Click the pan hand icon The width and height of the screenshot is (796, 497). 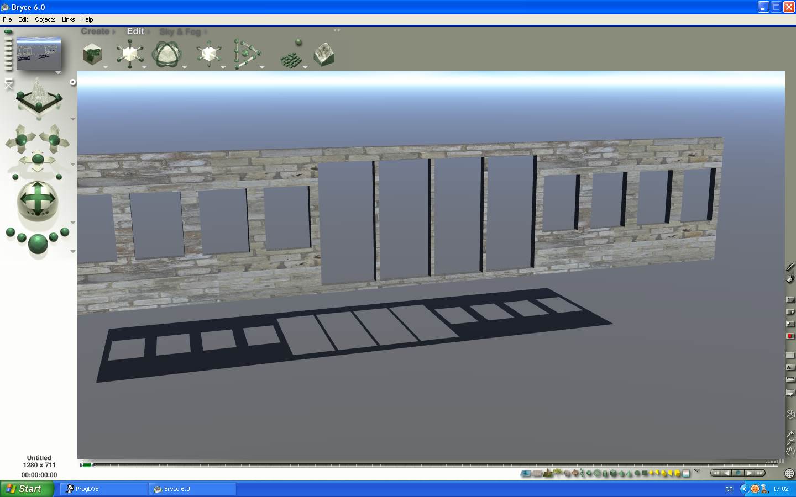(790, 452)
